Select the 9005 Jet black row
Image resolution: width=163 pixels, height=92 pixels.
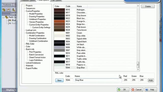[x=95, y=44]
